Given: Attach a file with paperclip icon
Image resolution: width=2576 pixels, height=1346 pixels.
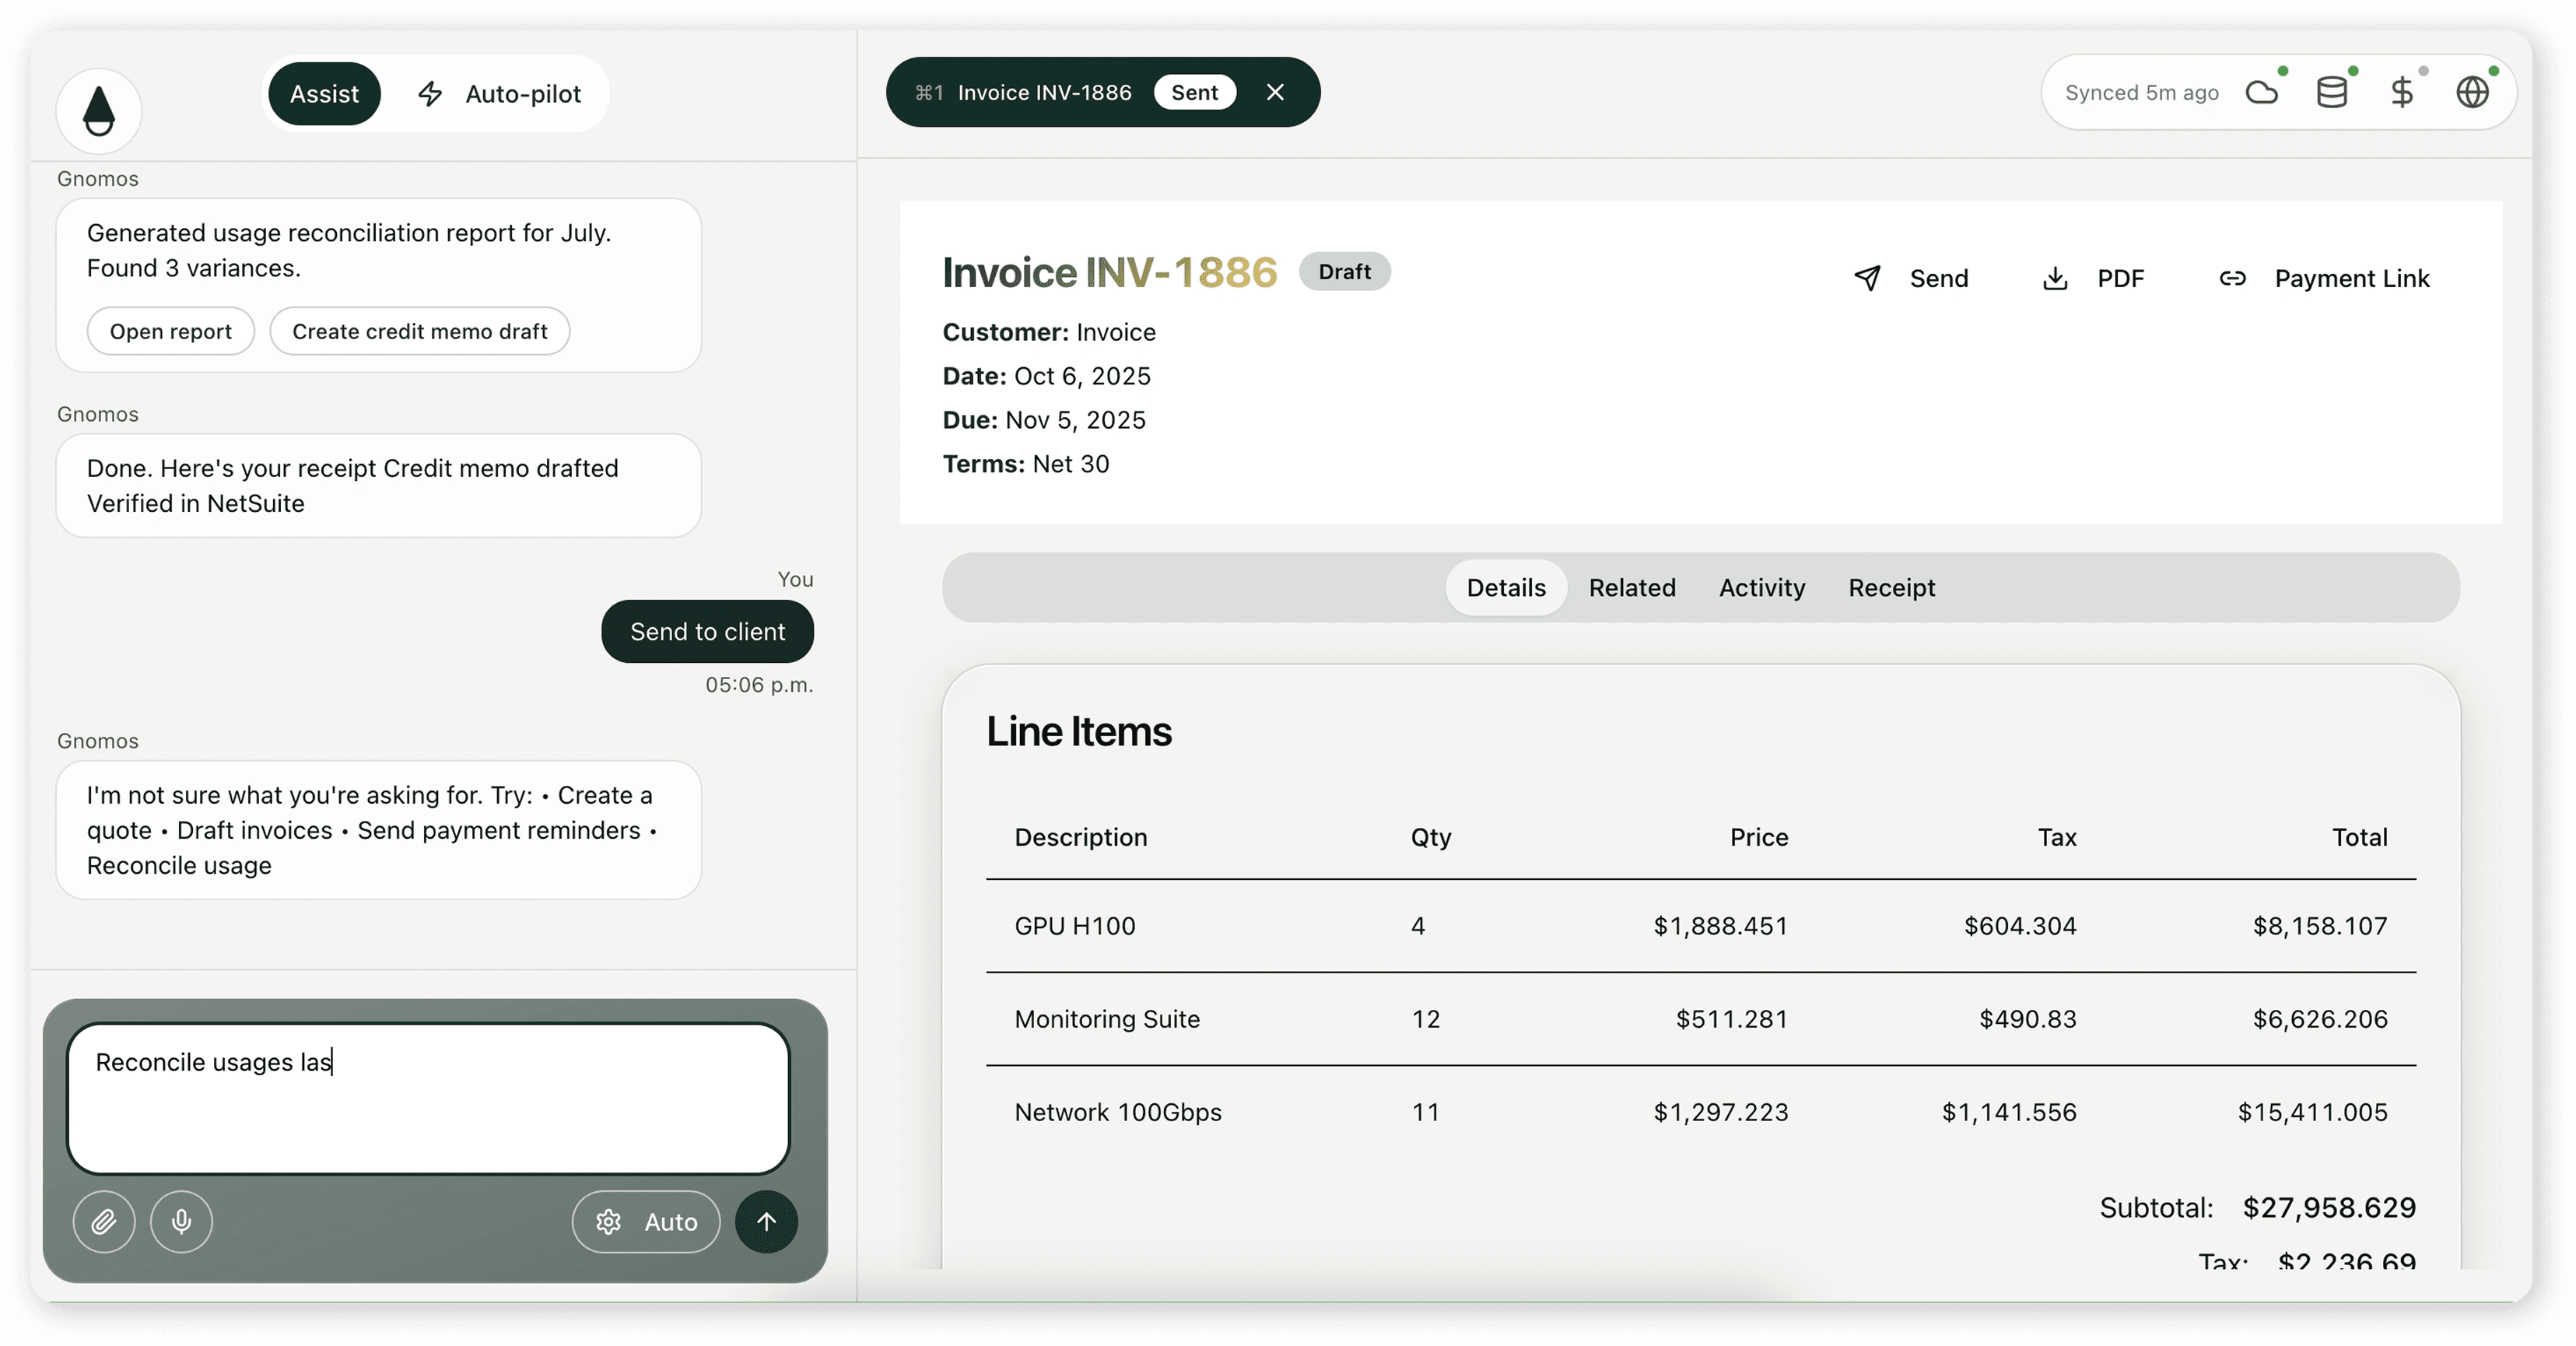Looking at the screenshot, I should click(104, 1221).
